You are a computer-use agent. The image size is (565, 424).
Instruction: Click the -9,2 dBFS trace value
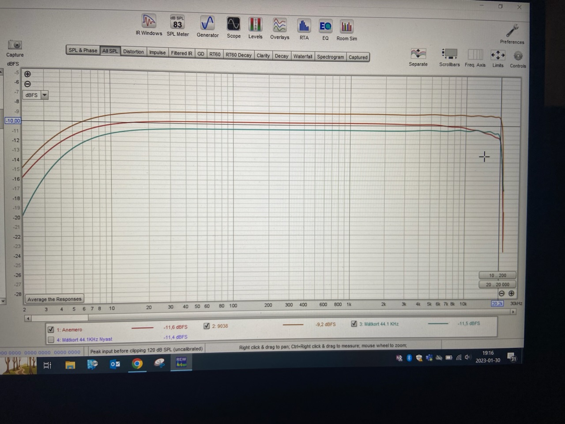[326, 324]
